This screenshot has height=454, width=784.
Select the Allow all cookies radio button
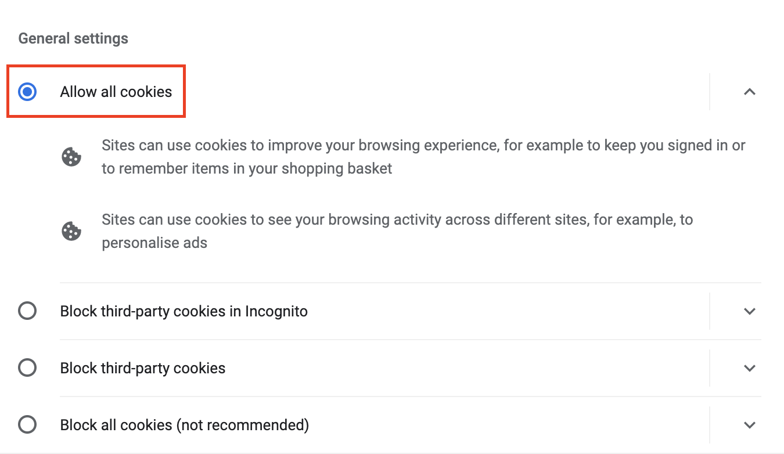[27, 92]
